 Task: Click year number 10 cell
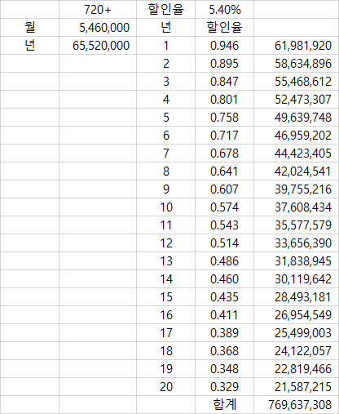tap(165, 207)
